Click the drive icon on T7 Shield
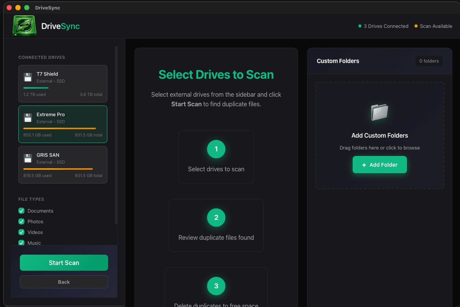Screen dimensions: 460x307 (x=28, y=77)
